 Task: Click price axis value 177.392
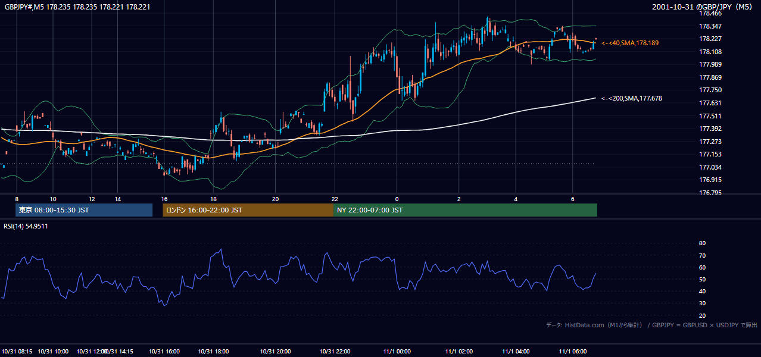(710, 129)
